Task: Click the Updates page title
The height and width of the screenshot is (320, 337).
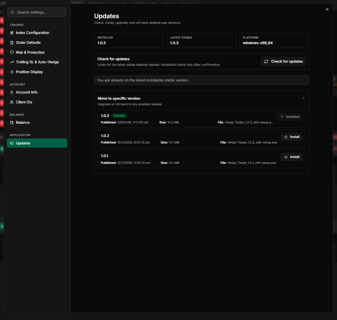Action: pos(106,16)
